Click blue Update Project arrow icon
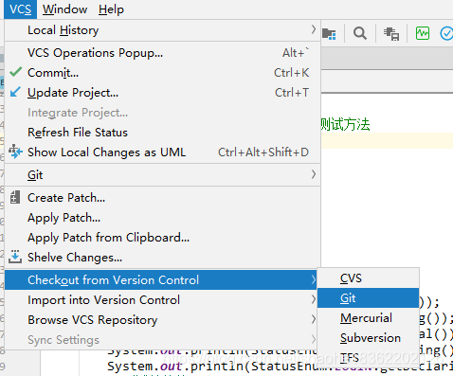The height and width of the screenshot is (376, 453). 15,92
